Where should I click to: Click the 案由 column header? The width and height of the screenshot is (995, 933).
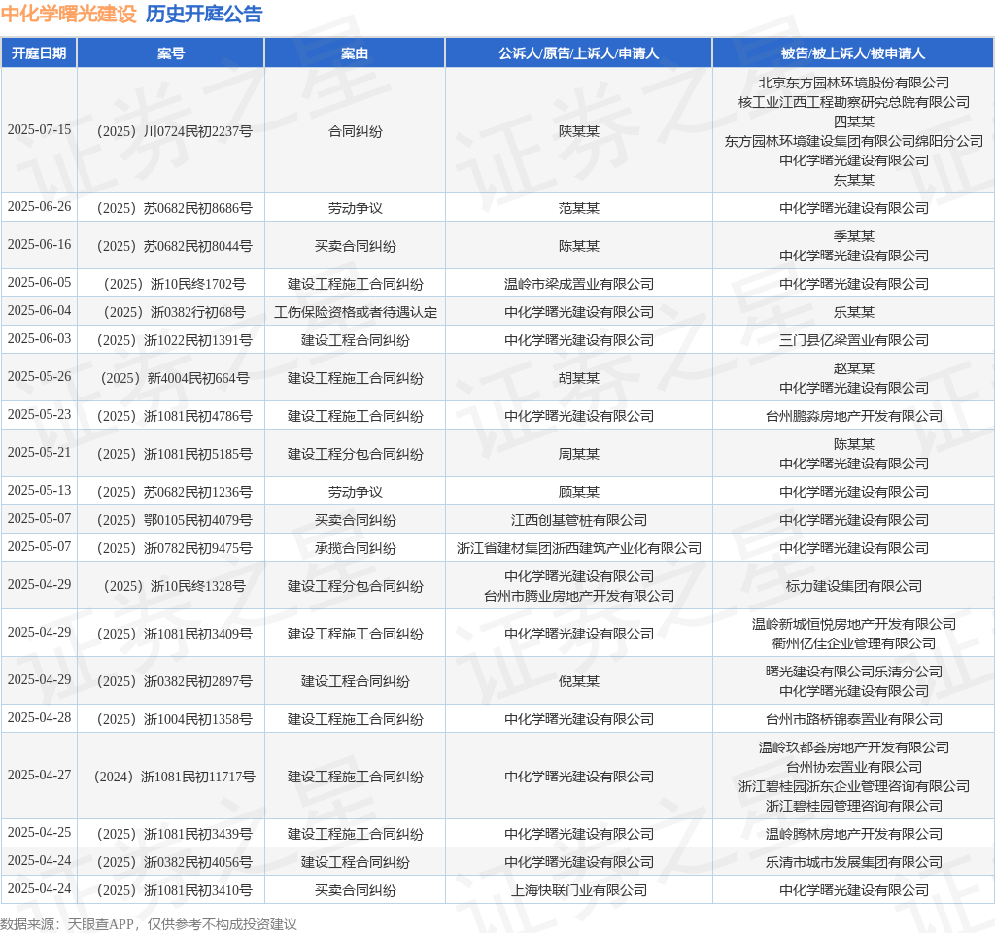pyautogui.click(x=355, y=53)
